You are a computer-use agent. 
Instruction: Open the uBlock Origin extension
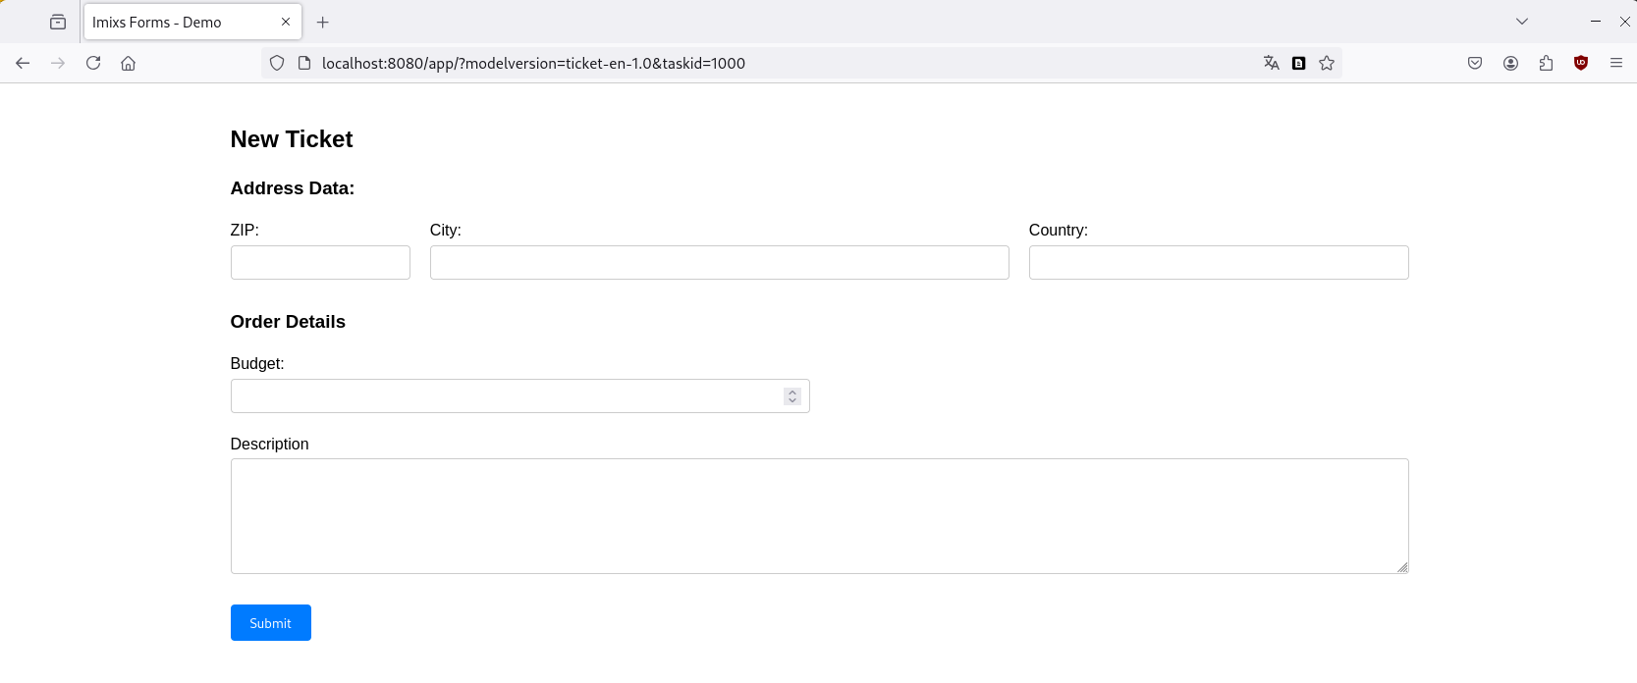pyautogui.click(x=1581, y=63)
